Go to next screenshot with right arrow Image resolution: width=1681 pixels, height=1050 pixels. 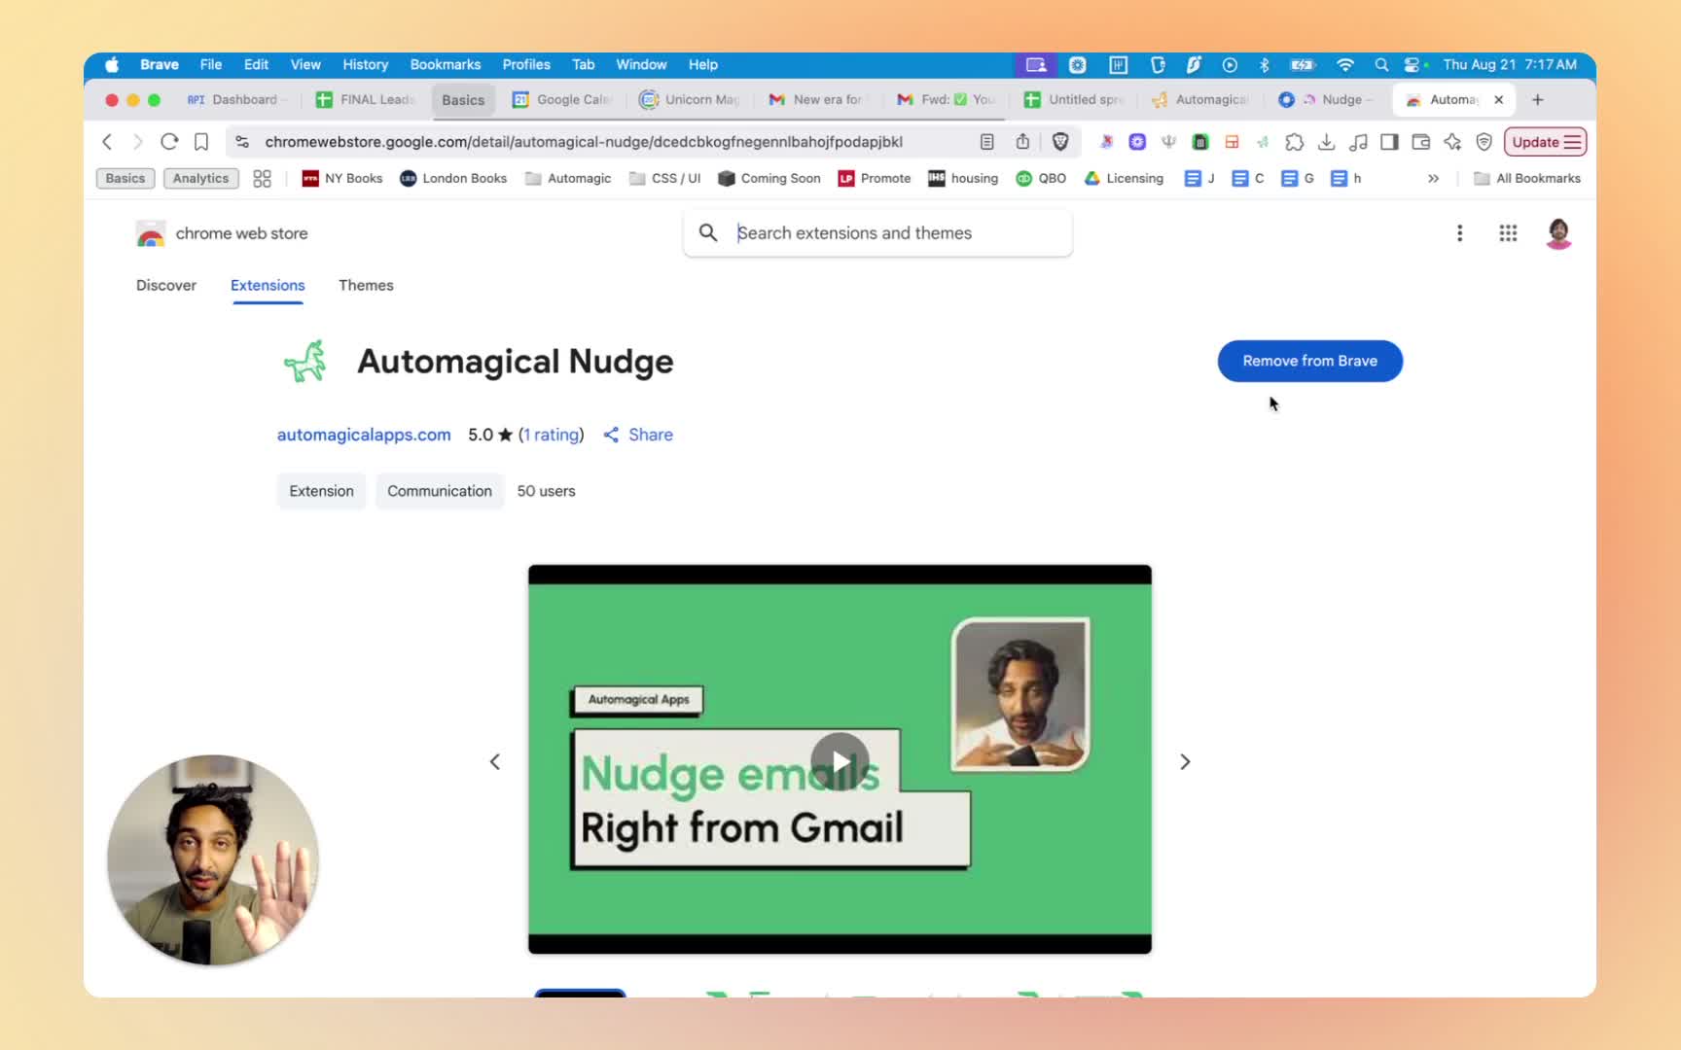pos(1185,762)
